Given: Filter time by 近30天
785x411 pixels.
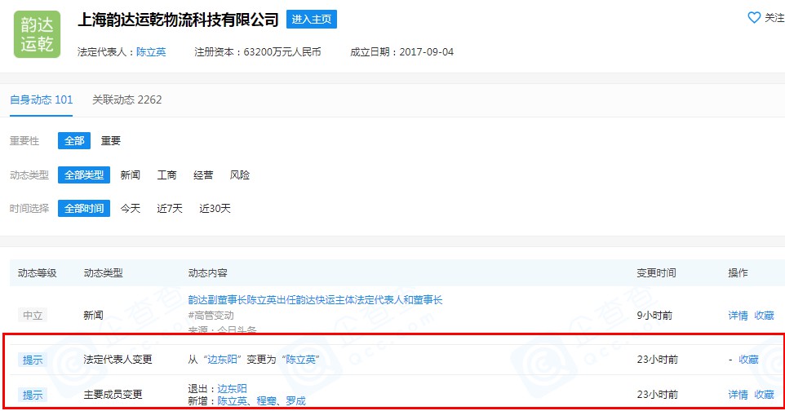Looking at the screenshot, I should (215, 208).
